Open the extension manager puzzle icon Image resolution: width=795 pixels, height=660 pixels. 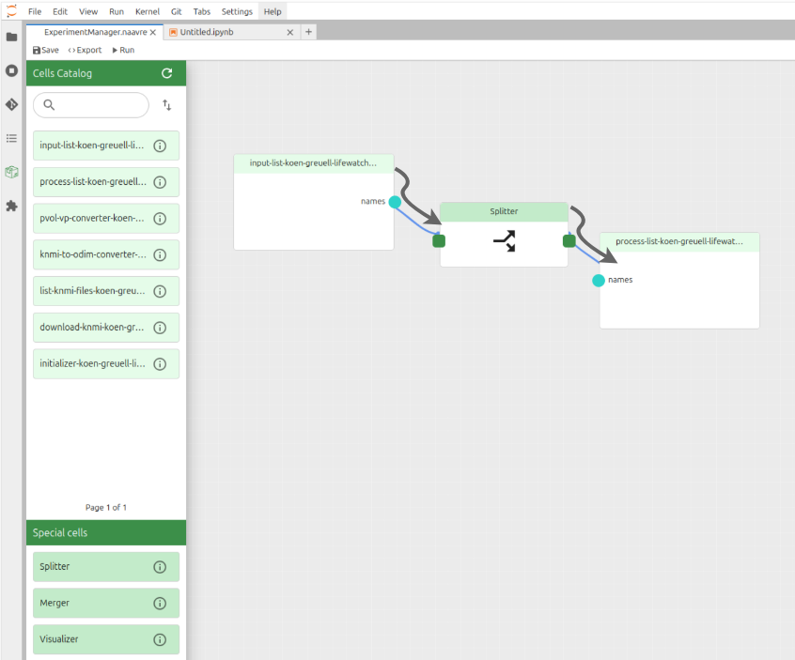point(11,206)
